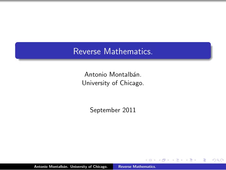Click the single slide rectangle navigation icon

150,160
